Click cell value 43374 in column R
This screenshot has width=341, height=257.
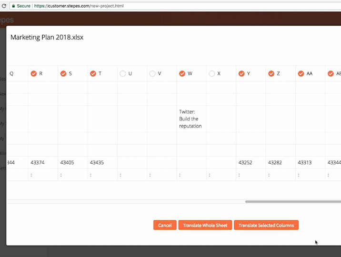coord(37,163)
